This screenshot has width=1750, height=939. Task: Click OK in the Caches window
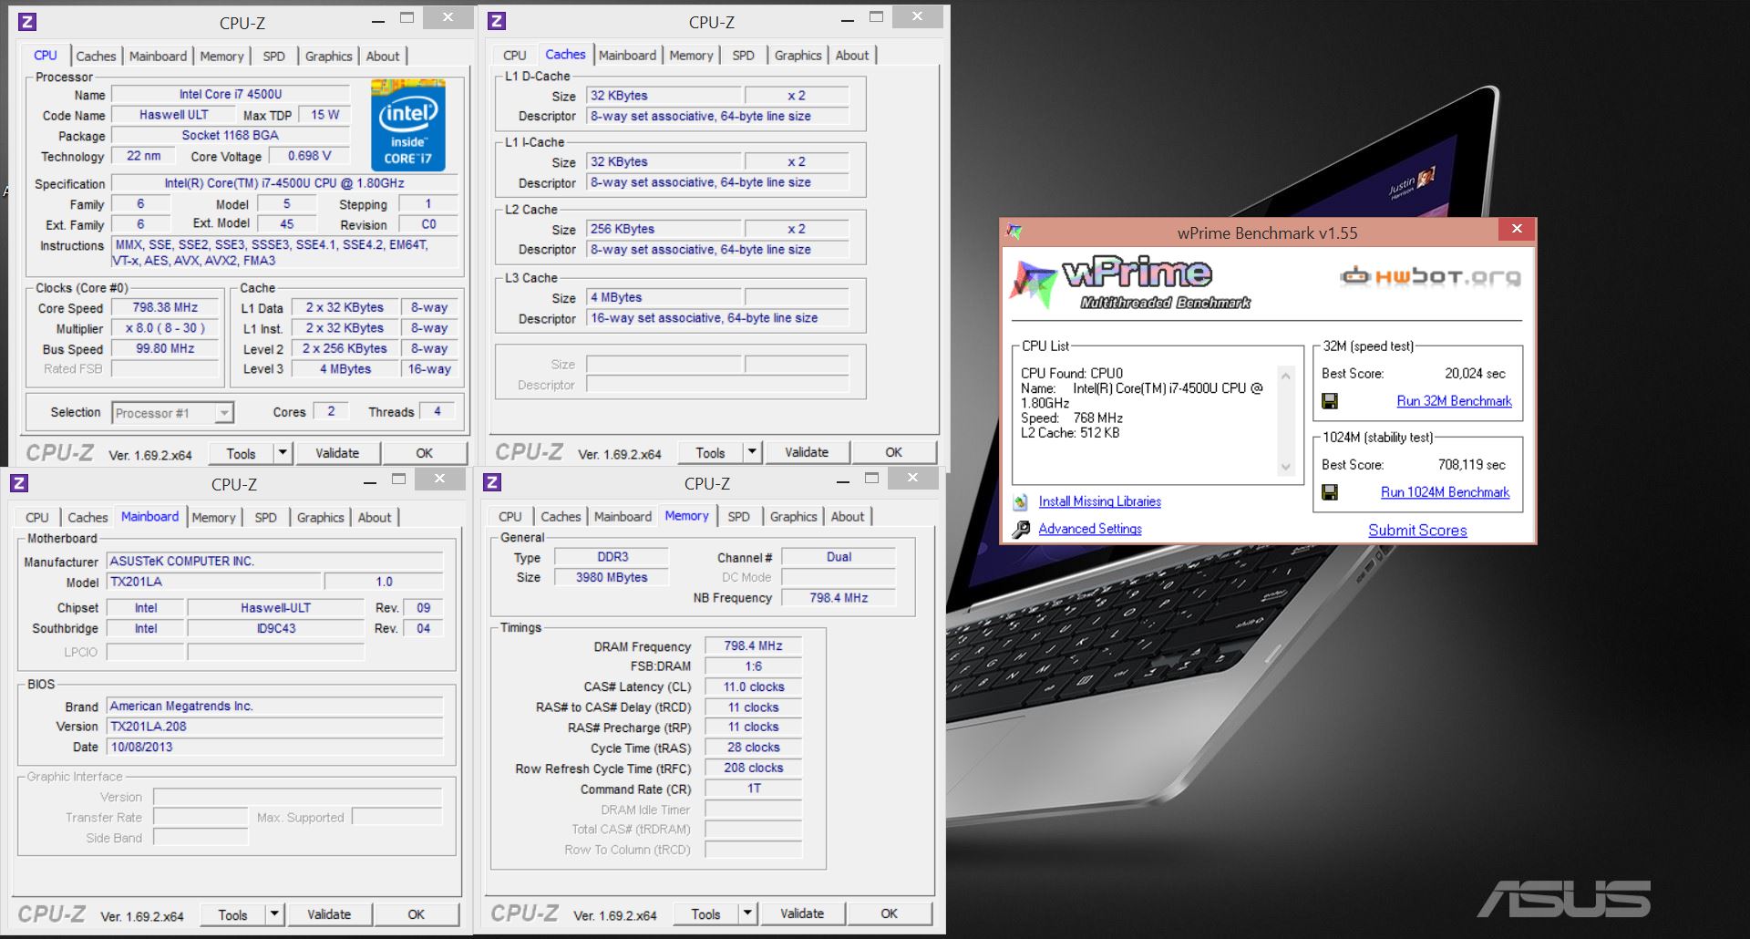click(x=893, y=452)
